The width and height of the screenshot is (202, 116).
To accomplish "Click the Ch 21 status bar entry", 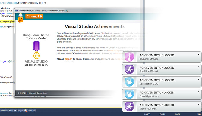I will [x=177, y=114].
